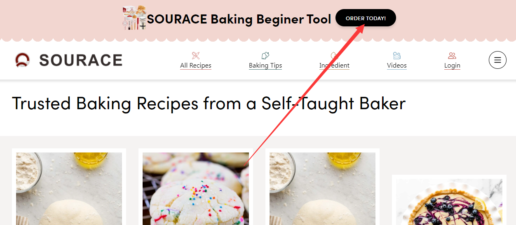This screenshot has width=516, height=225.
Task: Click the SOURACE logo emblem
Action: coord(23,60)
